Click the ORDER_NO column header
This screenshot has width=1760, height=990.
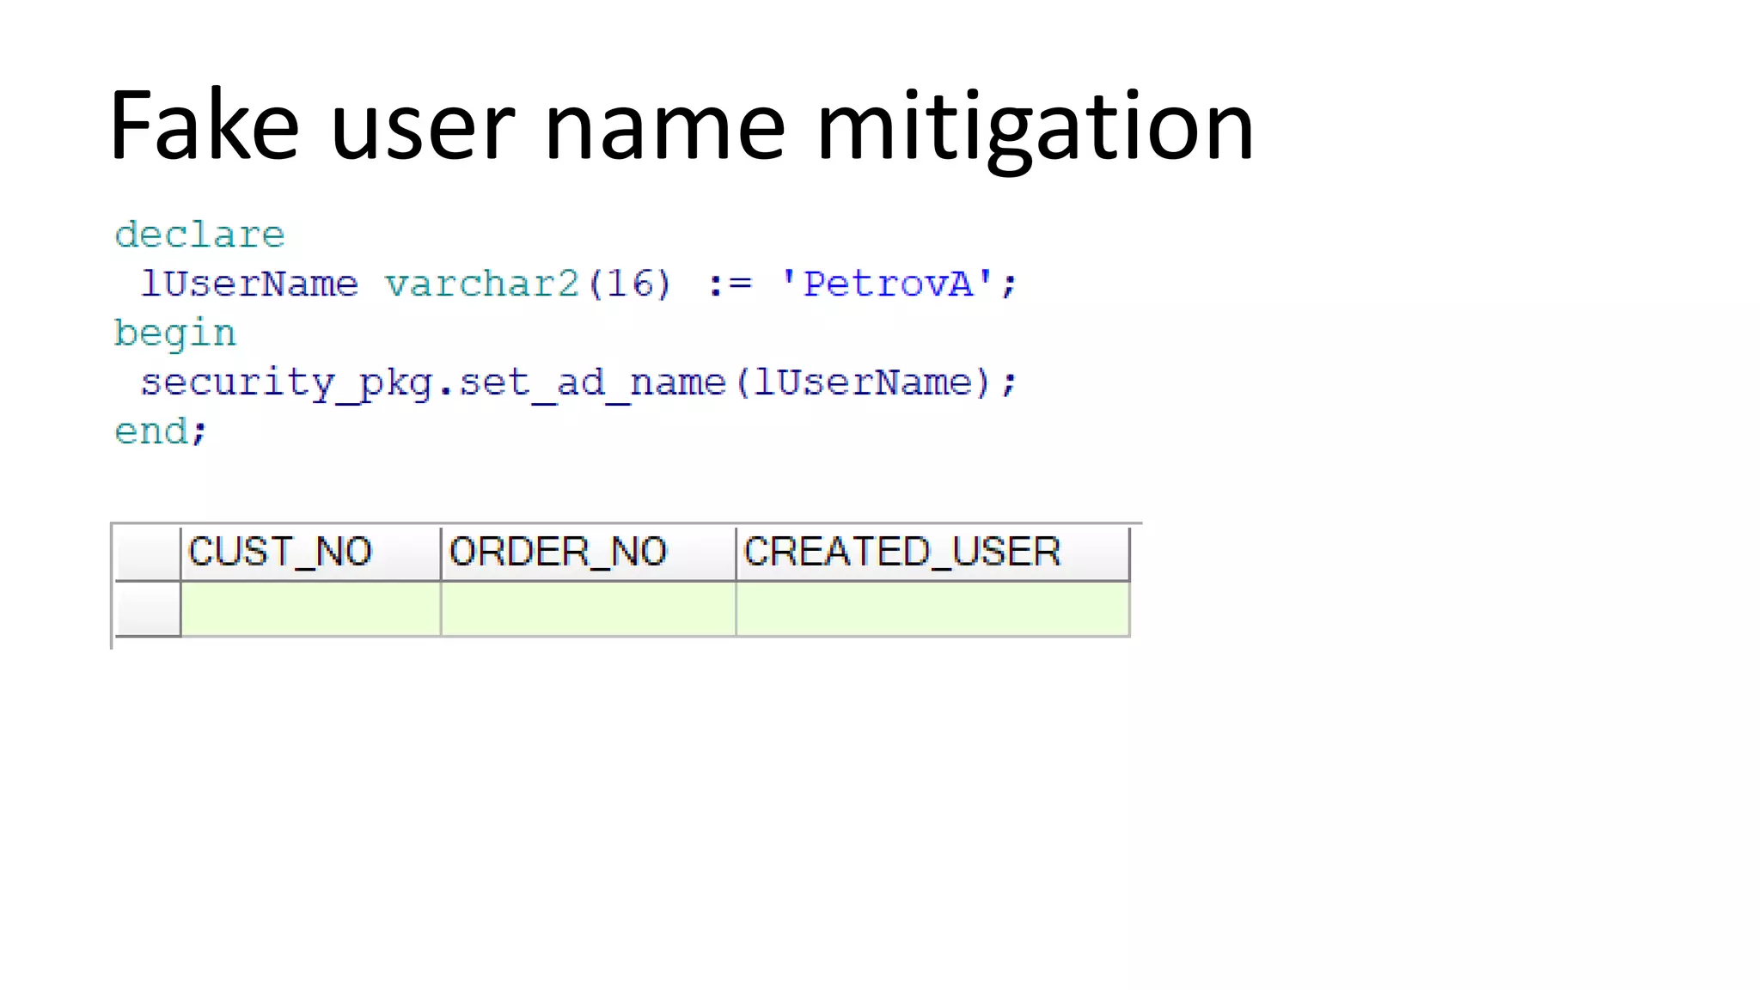point(589,553)
